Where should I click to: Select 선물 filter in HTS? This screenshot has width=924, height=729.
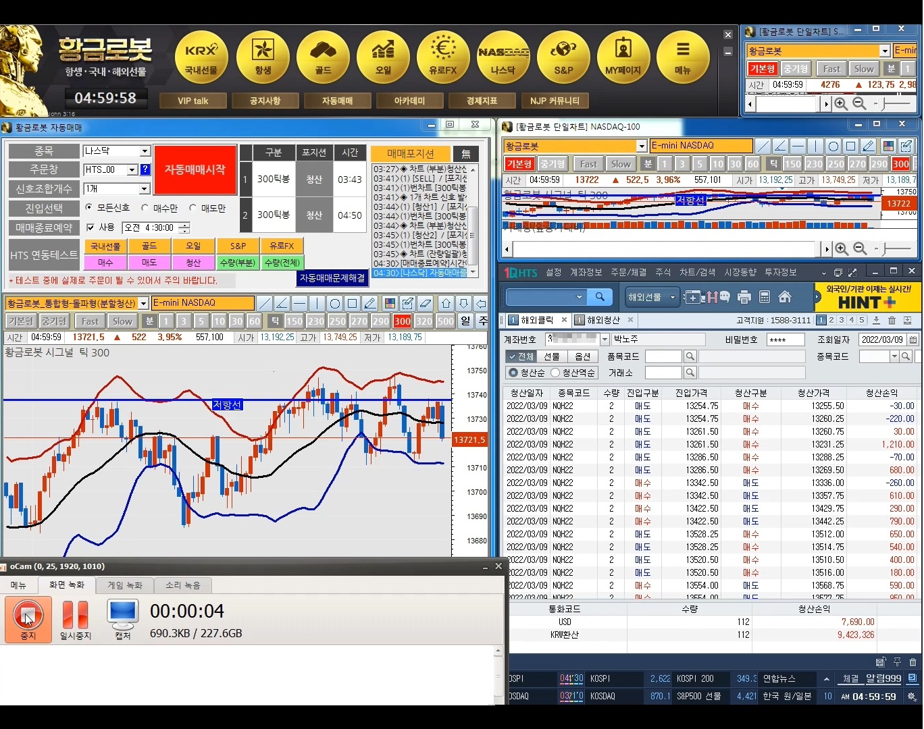coord(552,356)
